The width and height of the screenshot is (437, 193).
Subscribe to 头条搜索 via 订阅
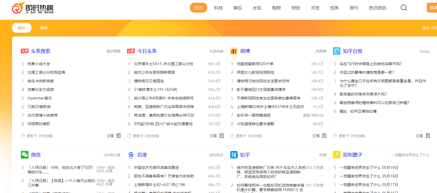110,136
